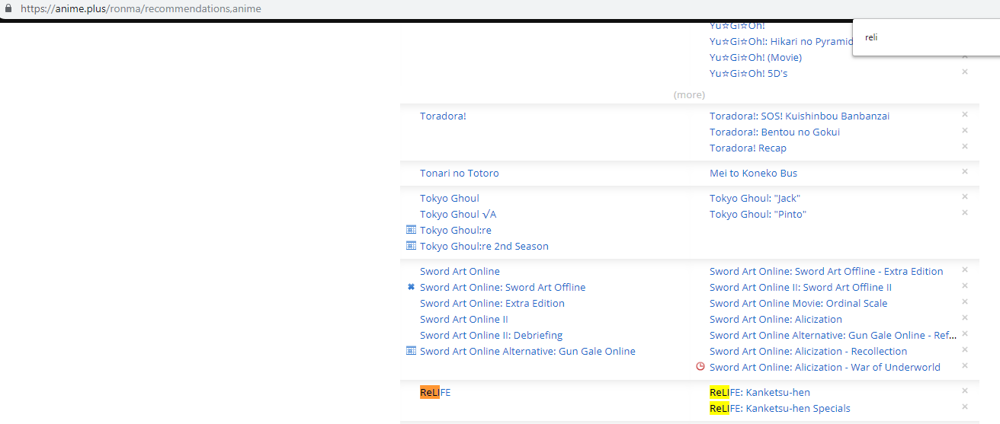Remove Tokyo Ghoul: "Pinto" using its x
Image resolution: width=1000 pixels, height=424 pixels.
coord(965,212)
